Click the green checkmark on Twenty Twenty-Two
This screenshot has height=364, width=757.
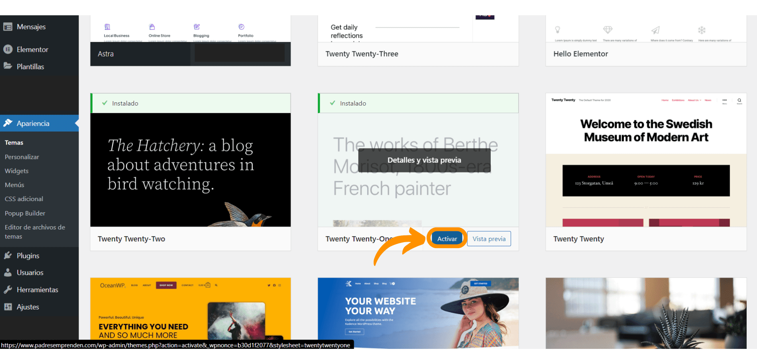click(x=104, y=103)
